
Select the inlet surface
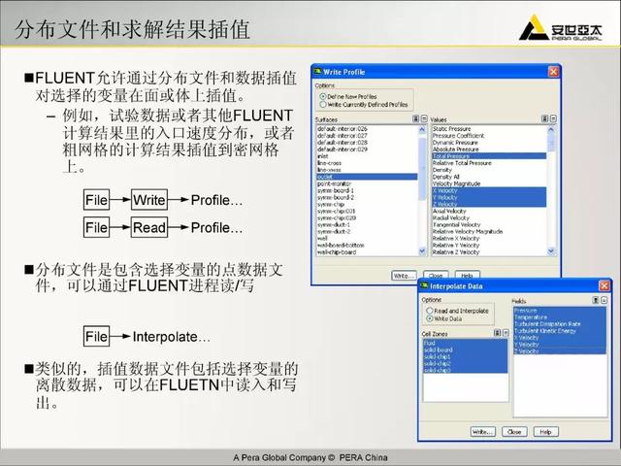coord(367,156)
